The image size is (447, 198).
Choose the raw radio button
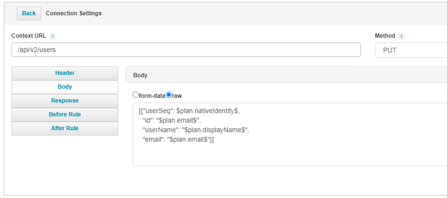click(x=169, y=95)
